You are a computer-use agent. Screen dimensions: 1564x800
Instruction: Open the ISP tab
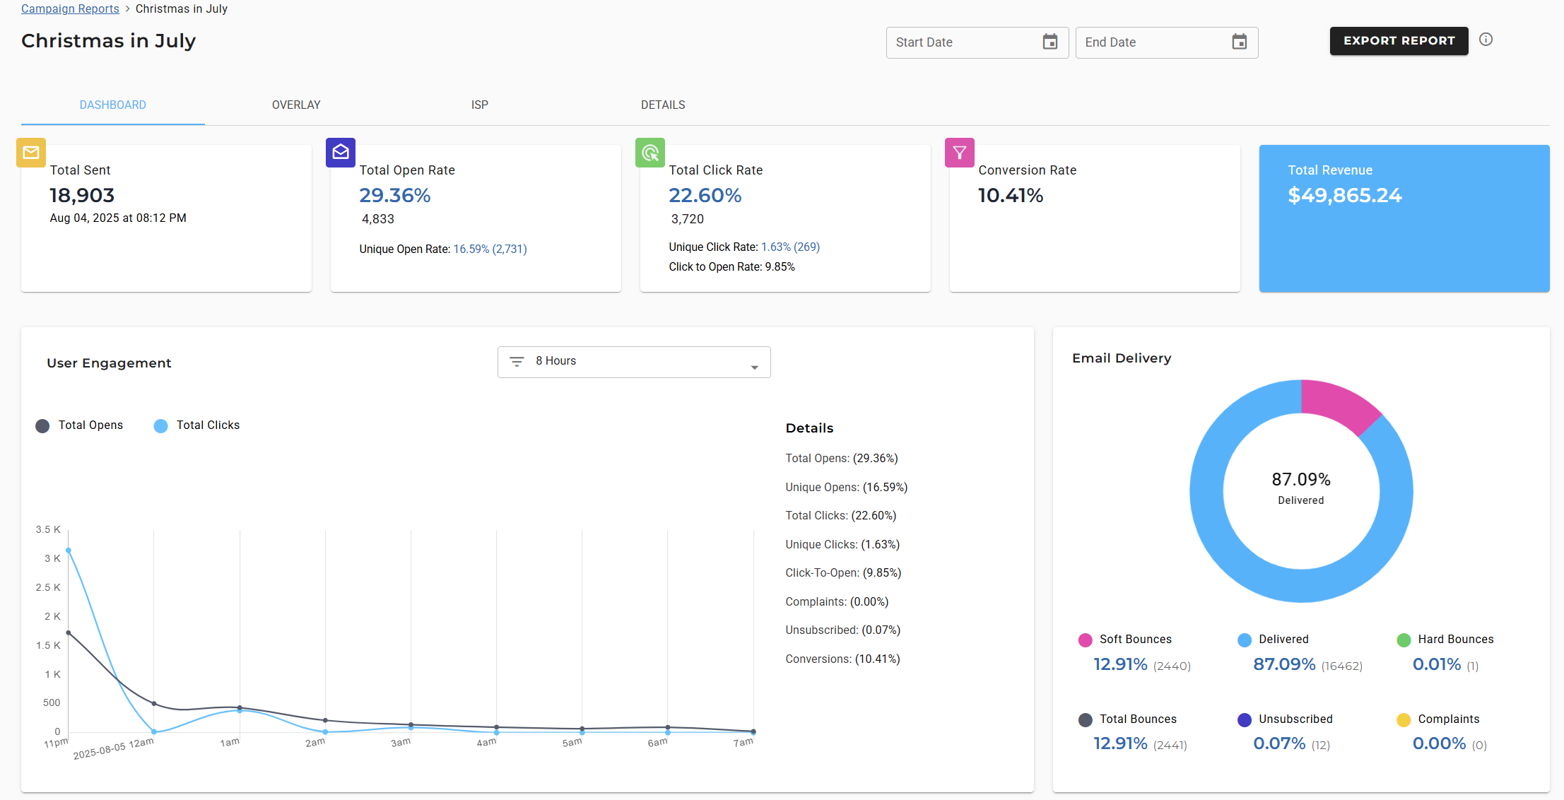(x=480, y=105)
